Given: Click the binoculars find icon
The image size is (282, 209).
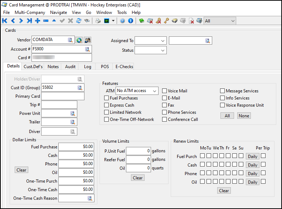Looking at the screenshot, I should coord(87,21).
